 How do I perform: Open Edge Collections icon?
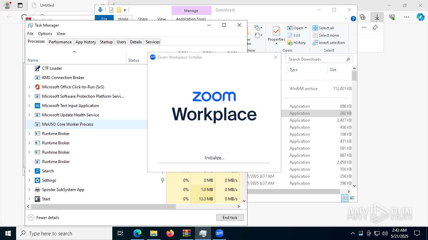pos(362,17)
